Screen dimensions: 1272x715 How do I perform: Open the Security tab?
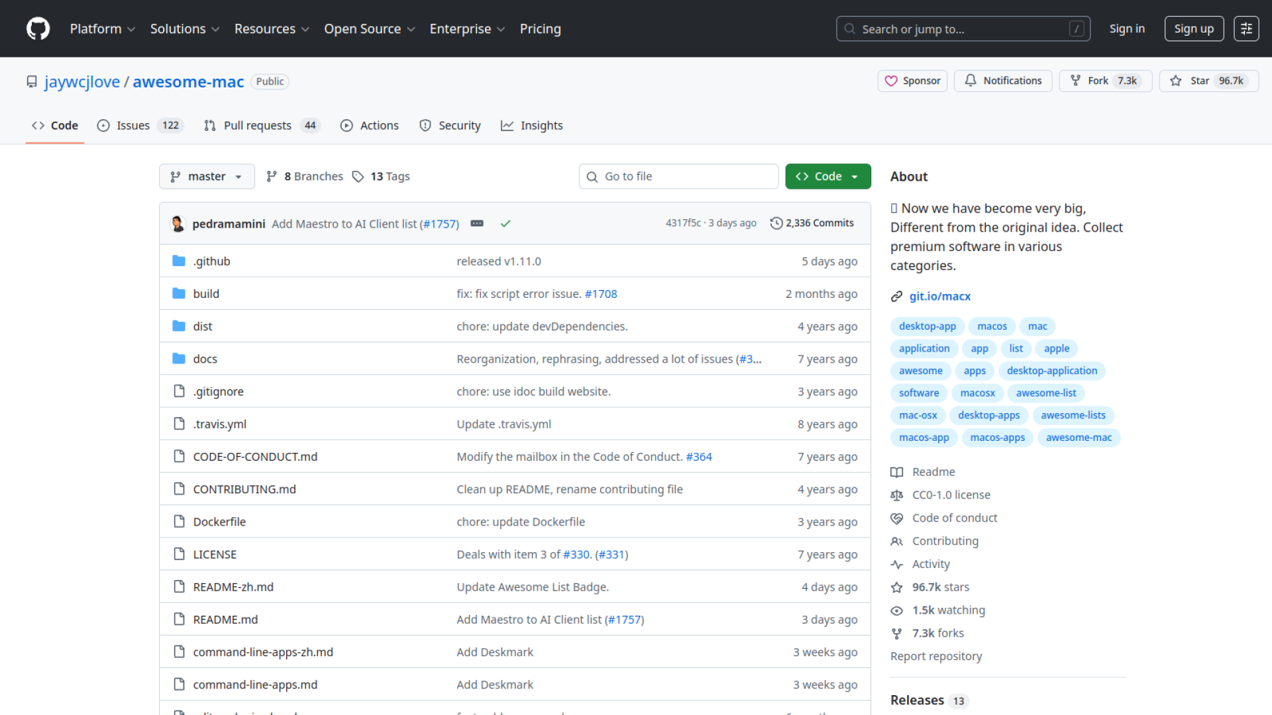[x=450, y=126]
